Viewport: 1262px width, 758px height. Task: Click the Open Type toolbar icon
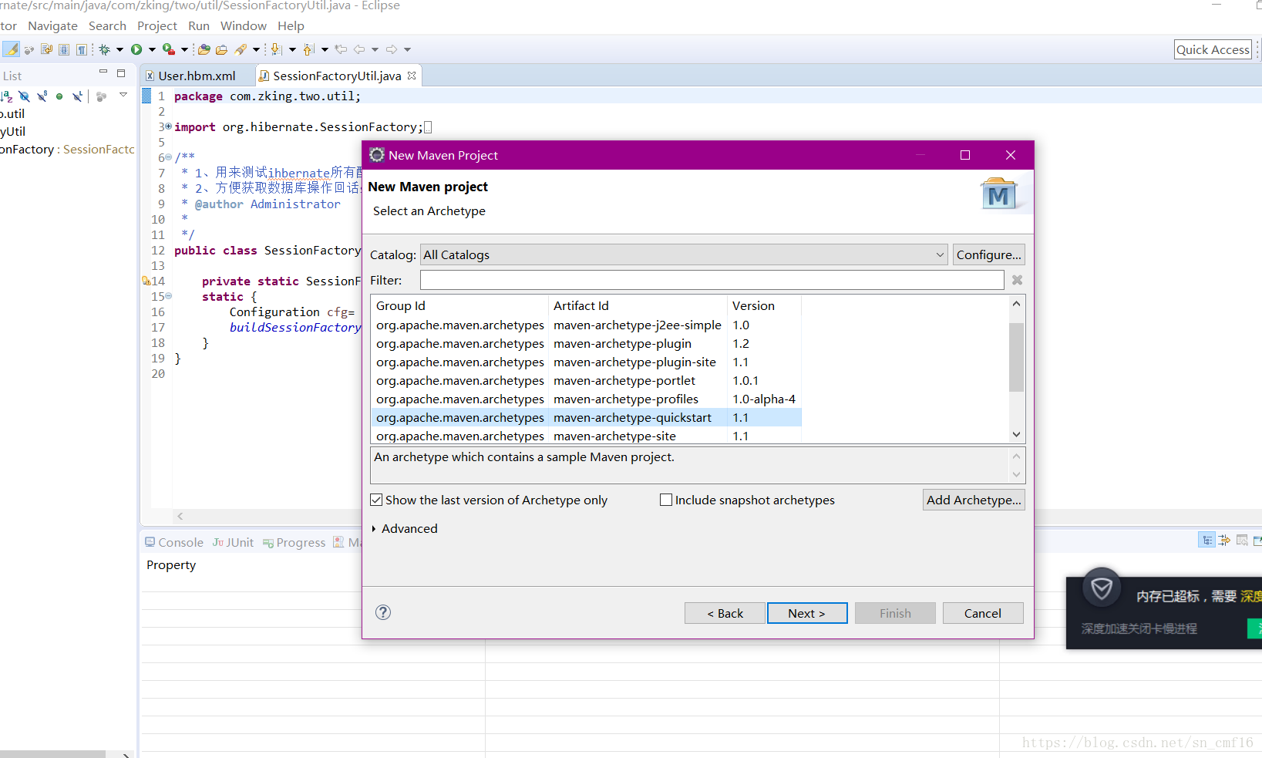(x=204, y=49)
